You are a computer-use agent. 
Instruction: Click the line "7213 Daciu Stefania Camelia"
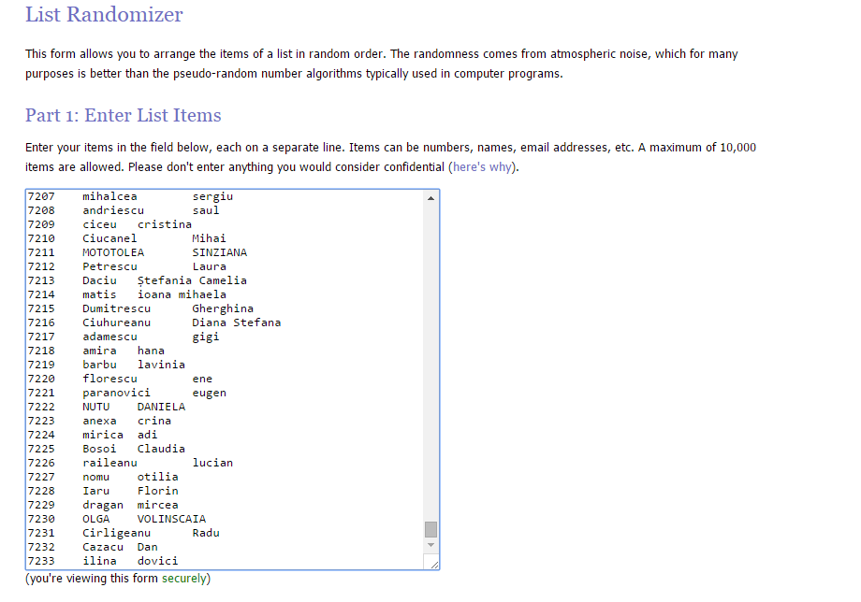click(138, 280)
